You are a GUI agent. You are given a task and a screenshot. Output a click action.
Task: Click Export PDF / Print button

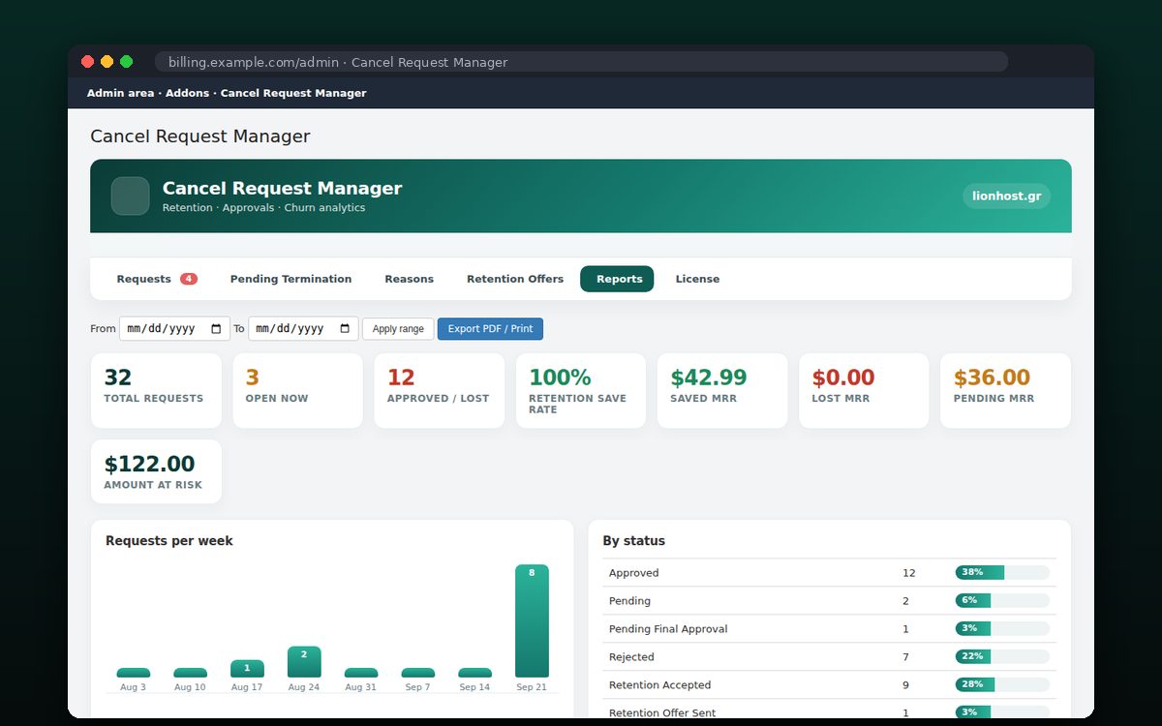coord(490,329)
